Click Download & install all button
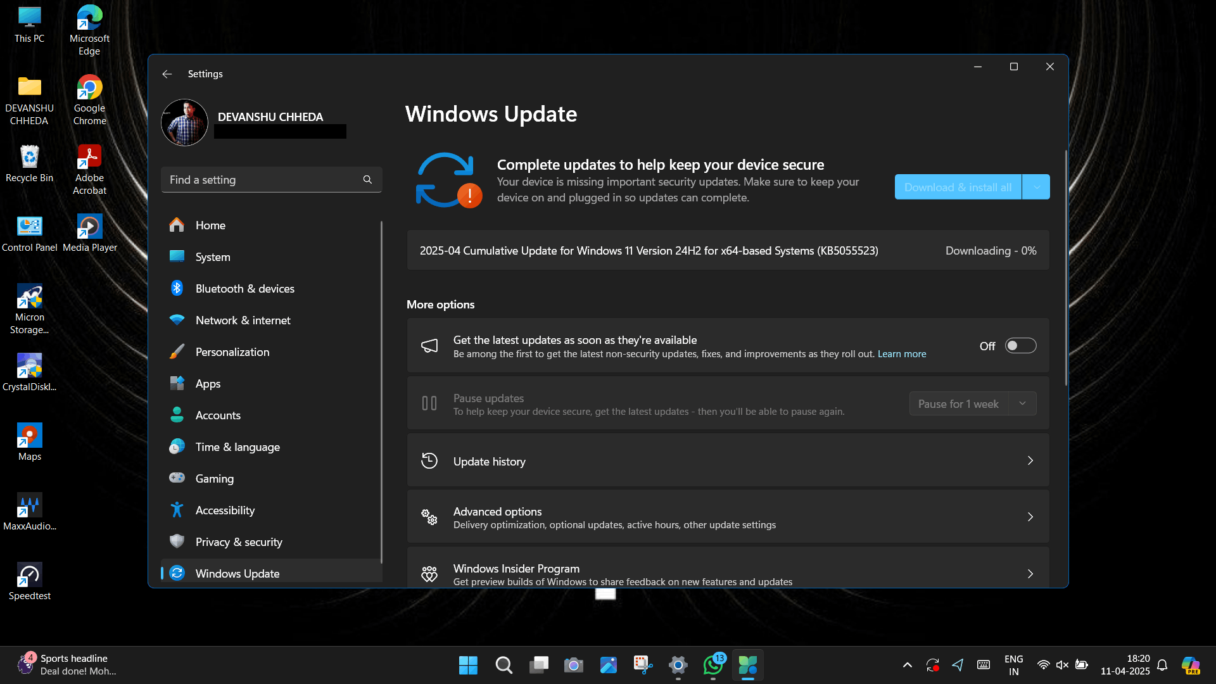1216x684 pixels. click(958, 187)
